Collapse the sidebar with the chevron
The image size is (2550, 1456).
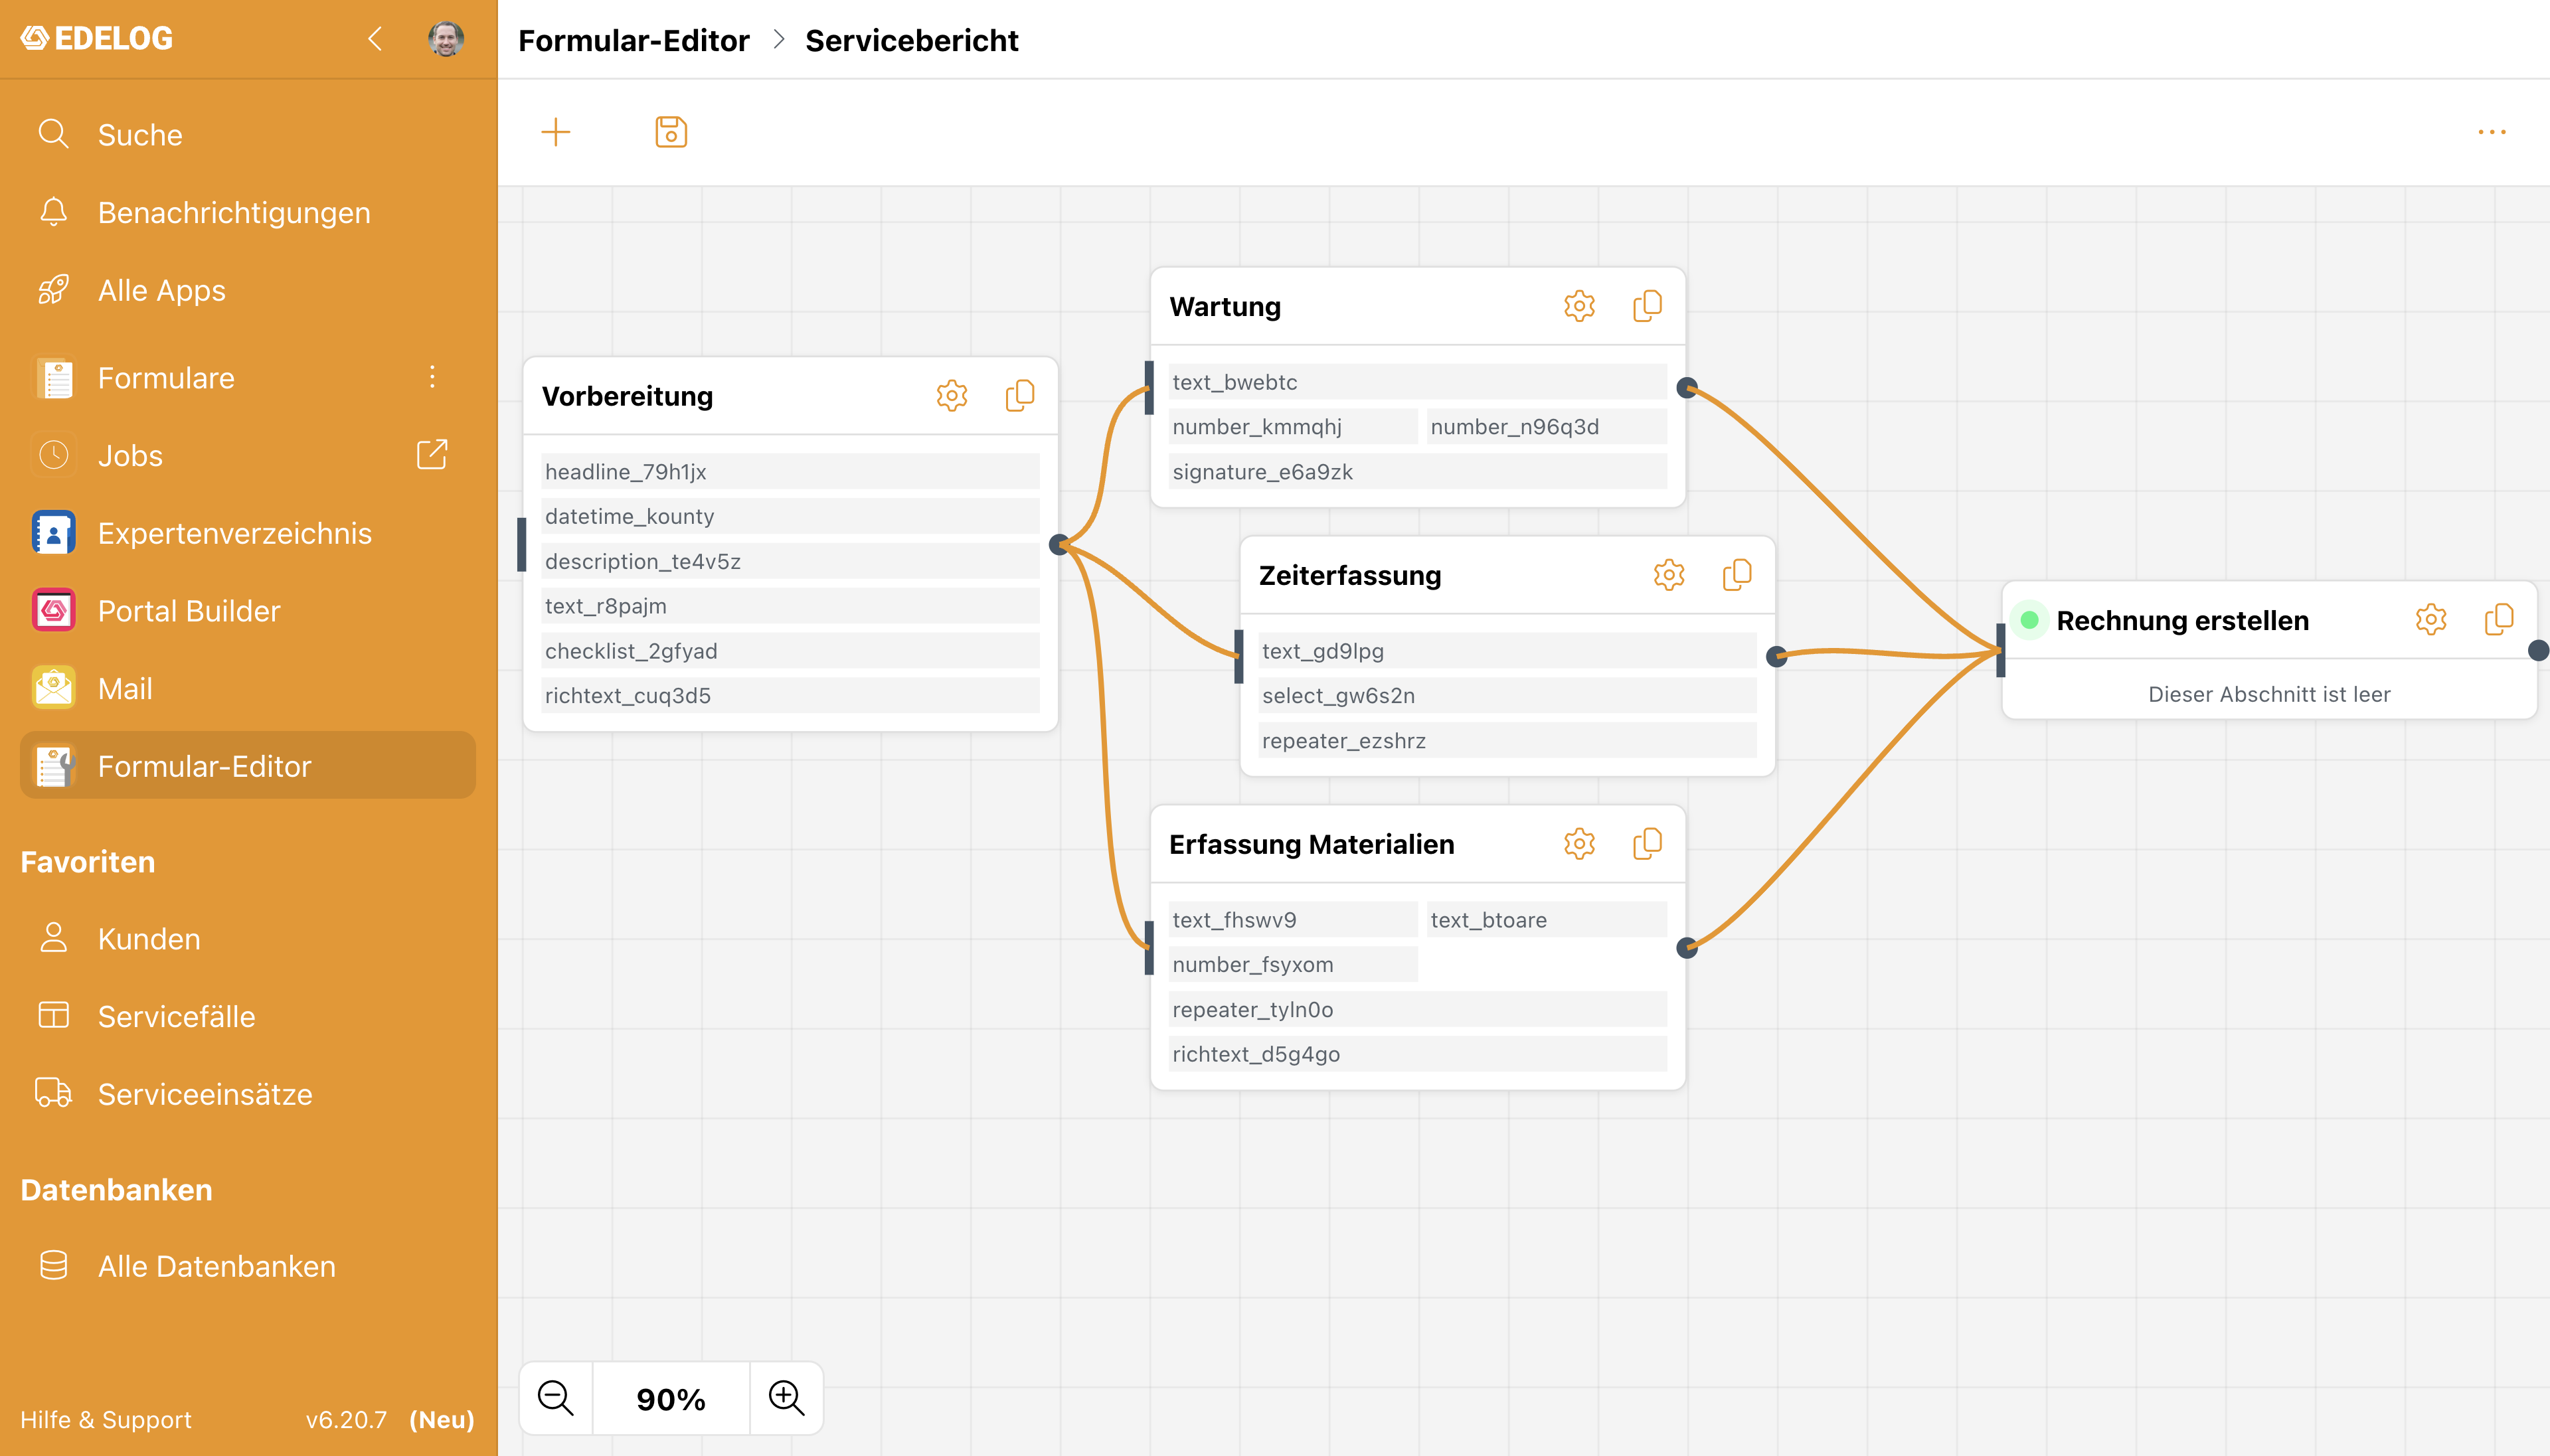tap(375, 39)
